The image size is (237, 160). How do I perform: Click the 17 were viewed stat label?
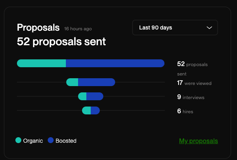[x=194, y=83]
